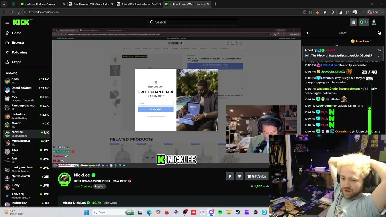Viewport: 386px width, 217px height.
Task: Open feef's channel in the sidebar
Action: pos(27,160)
